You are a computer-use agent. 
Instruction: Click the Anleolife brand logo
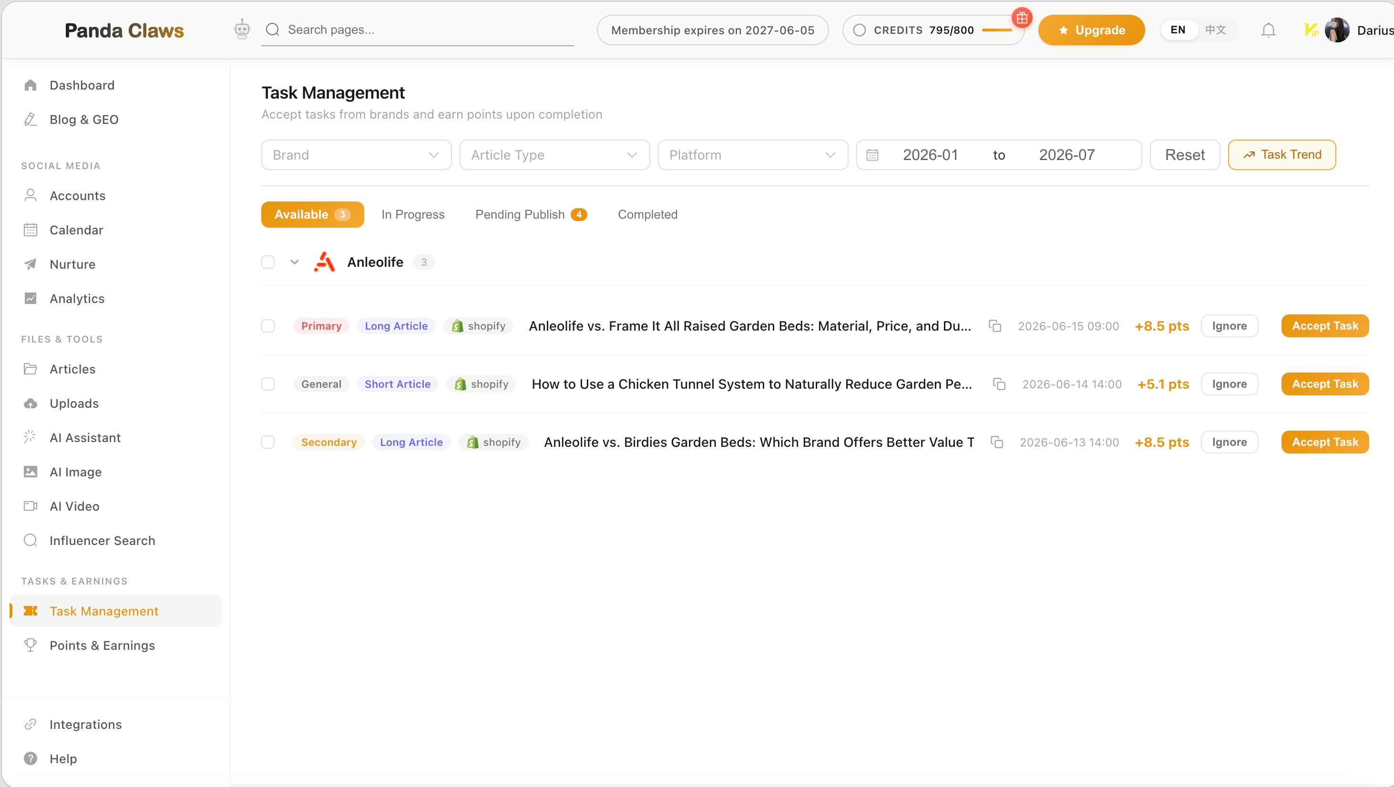(x=324, y=262)
